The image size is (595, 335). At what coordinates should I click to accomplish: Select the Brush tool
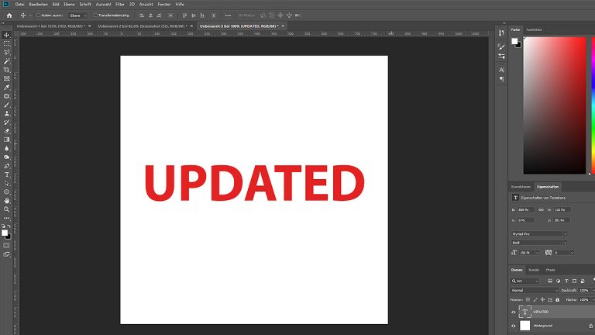6,105
